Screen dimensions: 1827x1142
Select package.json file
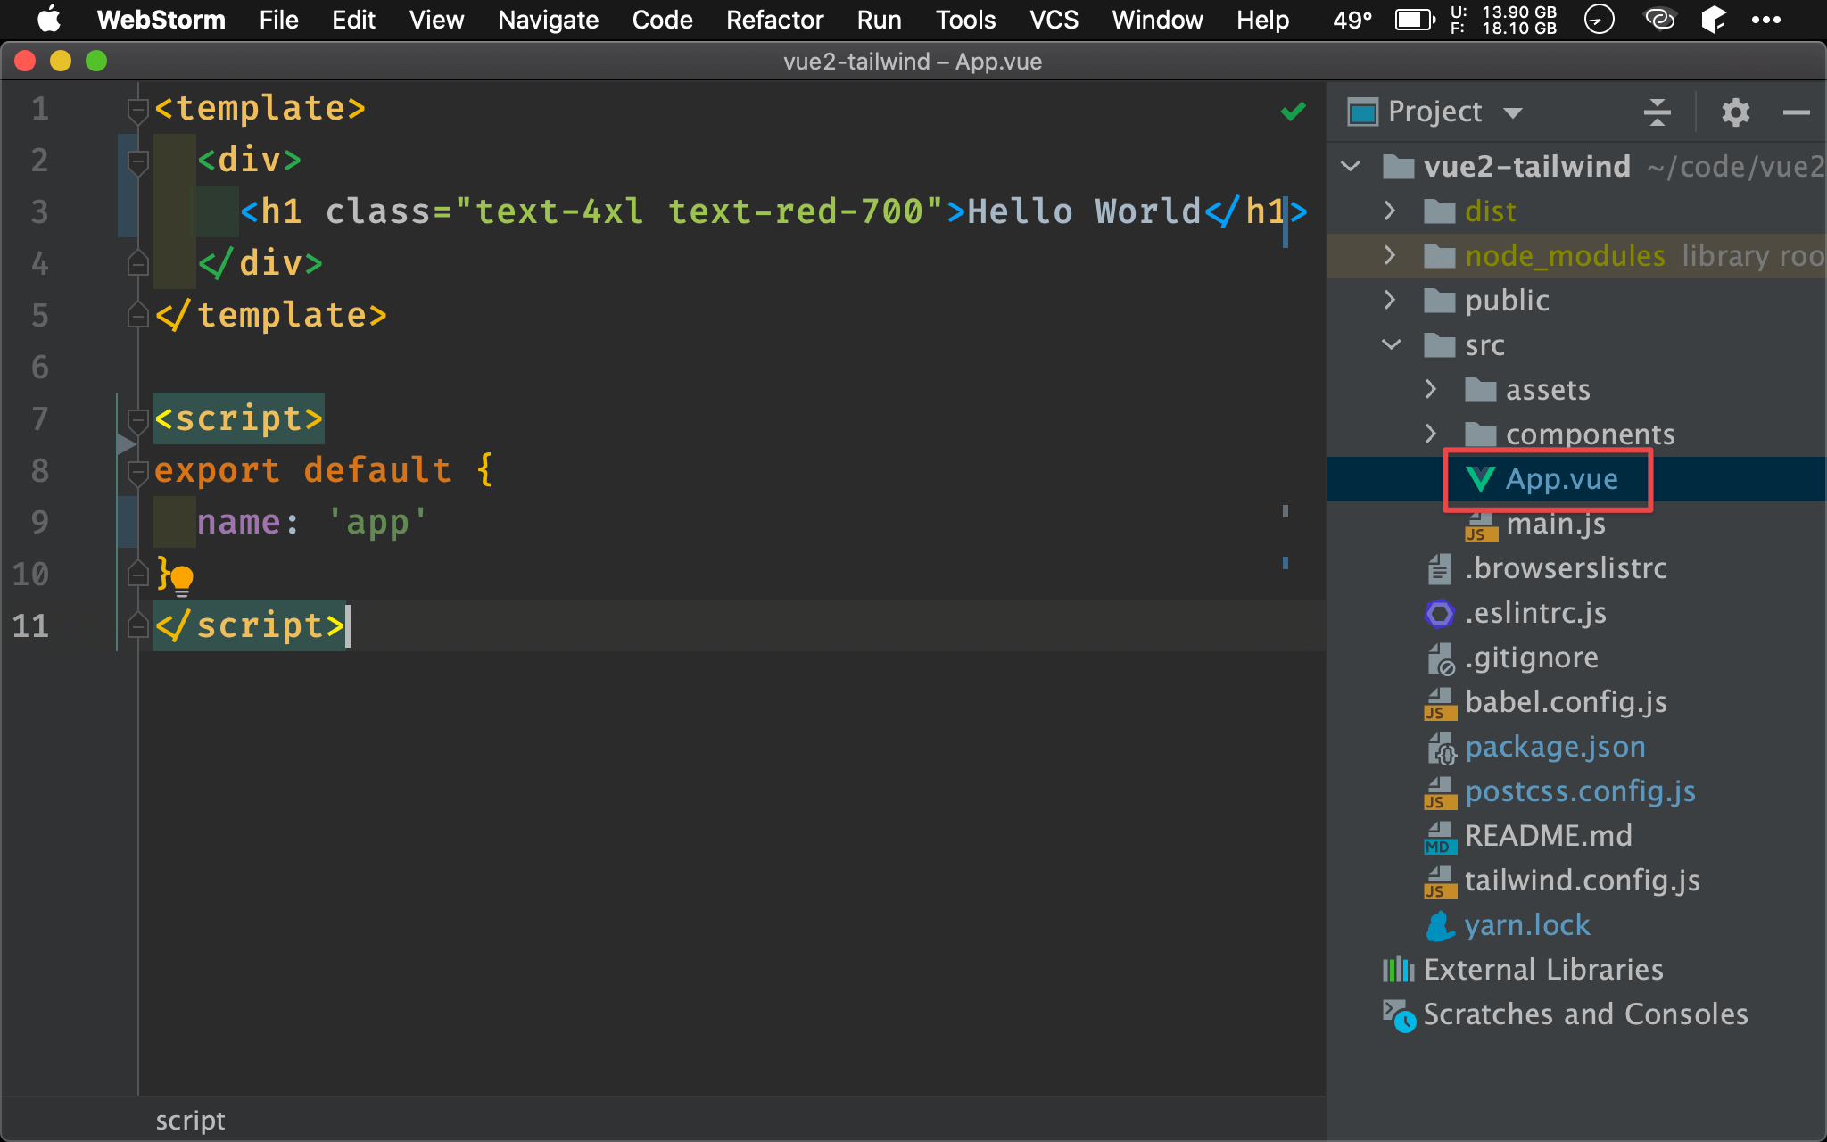pos(1555,747)
